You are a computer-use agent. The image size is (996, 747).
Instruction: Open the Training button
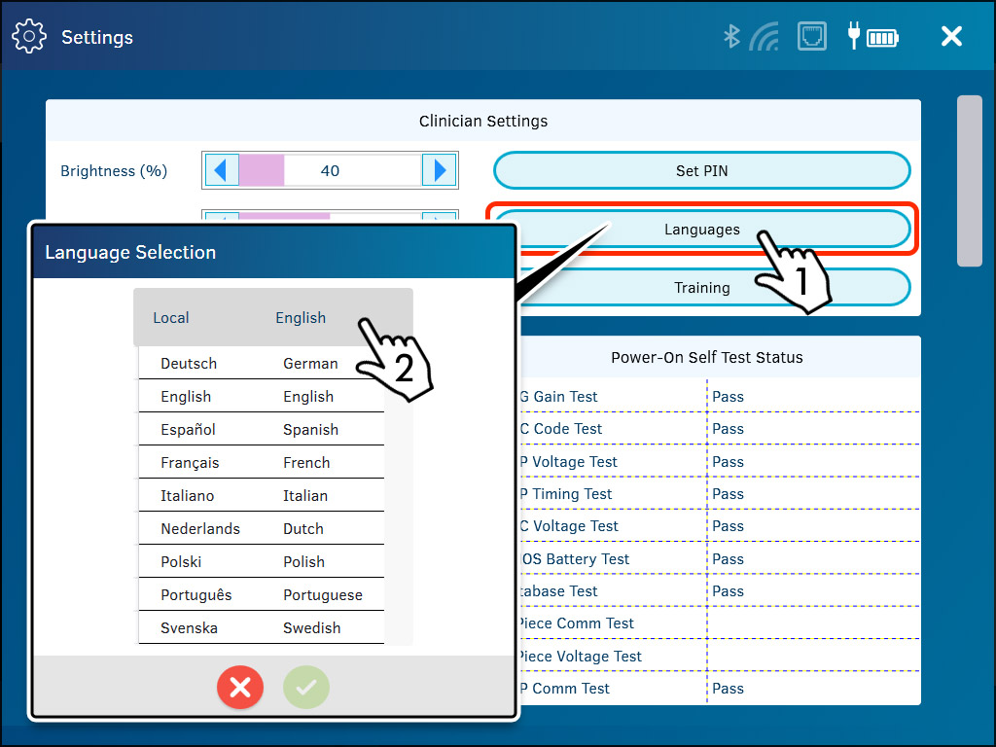[x=701, y=288]
